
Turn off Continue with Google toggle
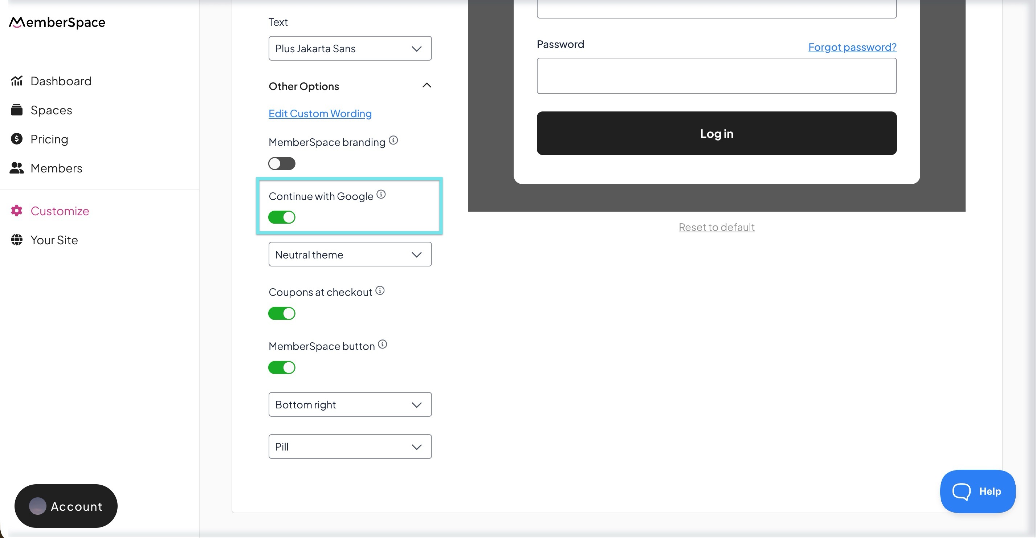click(282, 217)
